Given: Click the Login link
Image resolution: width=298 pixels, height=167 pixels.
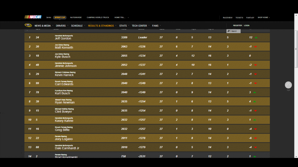Looking at the screenshot, I should (246, 26).
